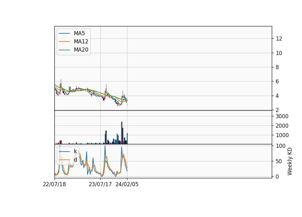Click the 24/02/05 date axis label
This screenshot has height=217, width=302.
click(x=127, y=185)
